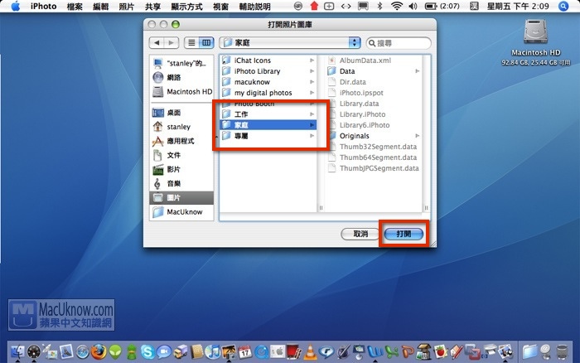The height and width of the screenshot is (363, 580).
Task: Click the Wi-Fi status icon in the menu bar
Action: [x=397, y=6]
